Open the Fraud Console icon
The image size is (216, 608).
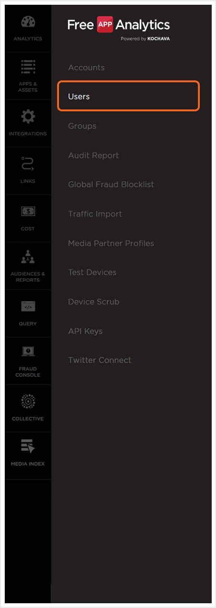28,352
